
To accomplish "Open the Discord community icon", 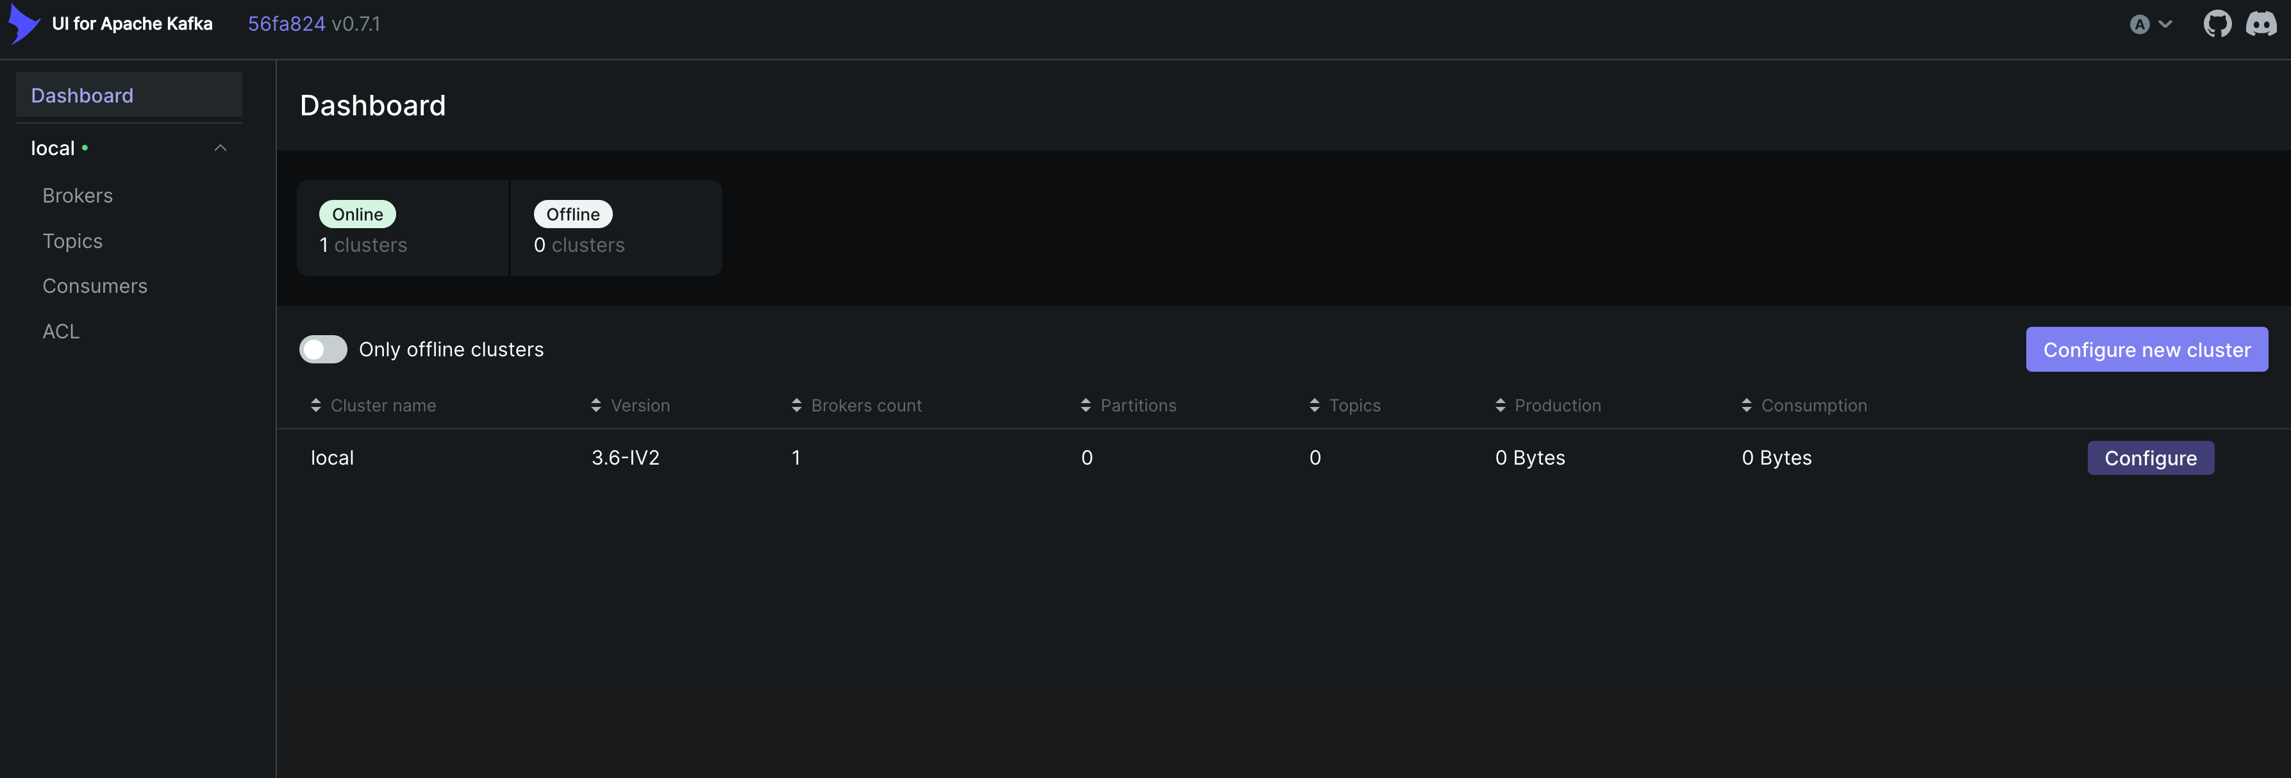I will (2261, 24).
